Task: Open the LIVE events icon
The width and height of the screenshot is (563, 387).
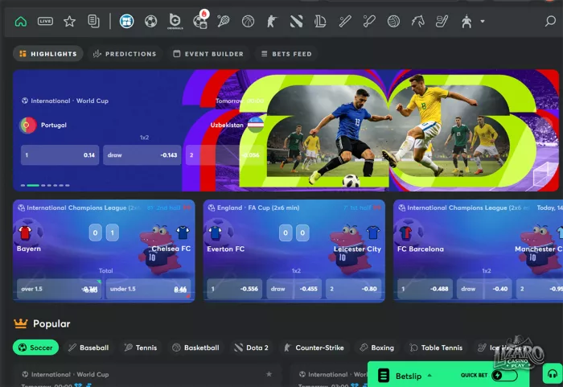Action: tap(45, 22)
